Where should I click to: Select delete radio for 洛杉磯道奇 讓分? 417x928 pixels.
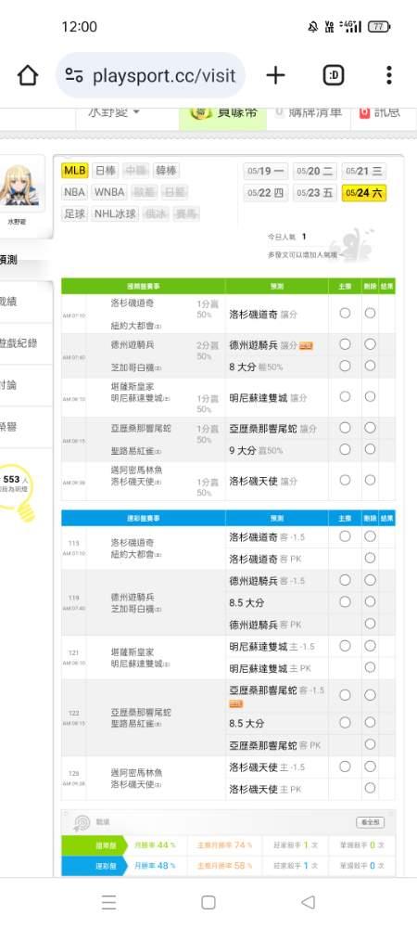(370, 313)
